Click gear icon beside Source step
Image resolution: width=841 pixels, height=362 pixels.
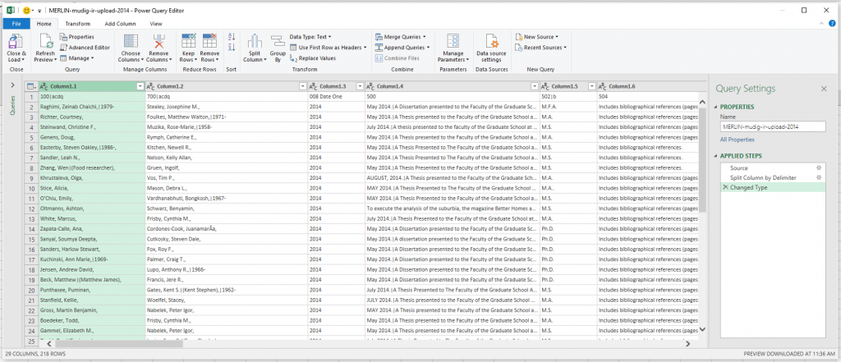(818, 167)
